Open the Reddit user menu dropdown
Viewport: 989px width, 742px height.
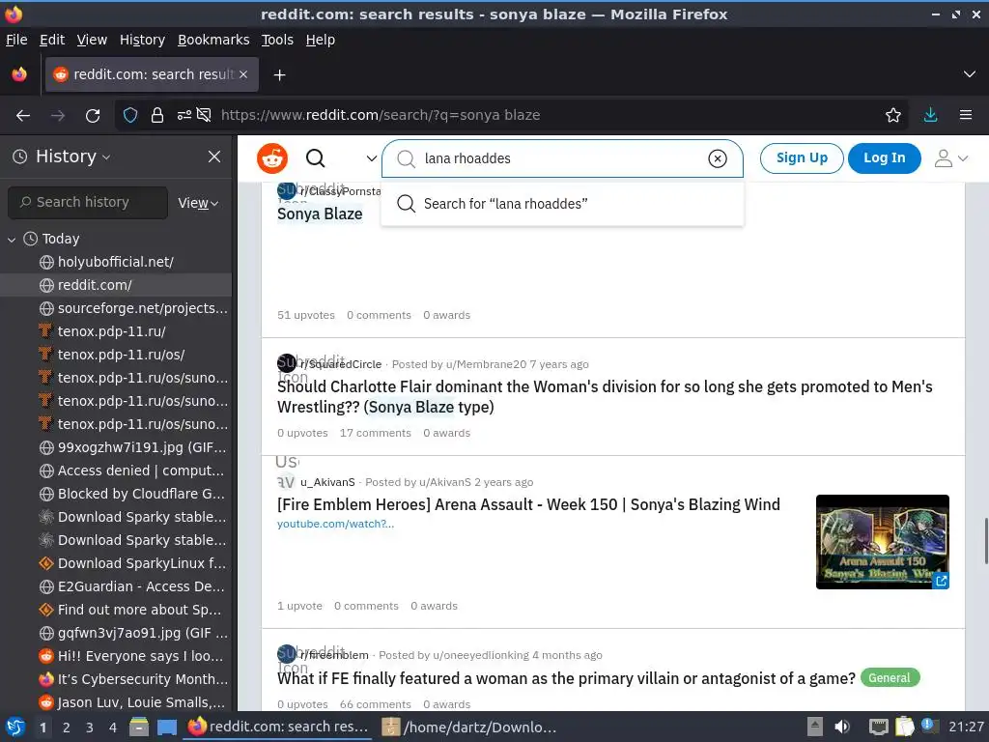[x=951, y=158]
